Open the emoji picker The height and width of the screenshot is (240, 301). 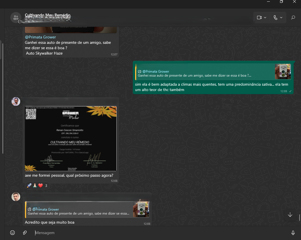[x=12, y=233]
